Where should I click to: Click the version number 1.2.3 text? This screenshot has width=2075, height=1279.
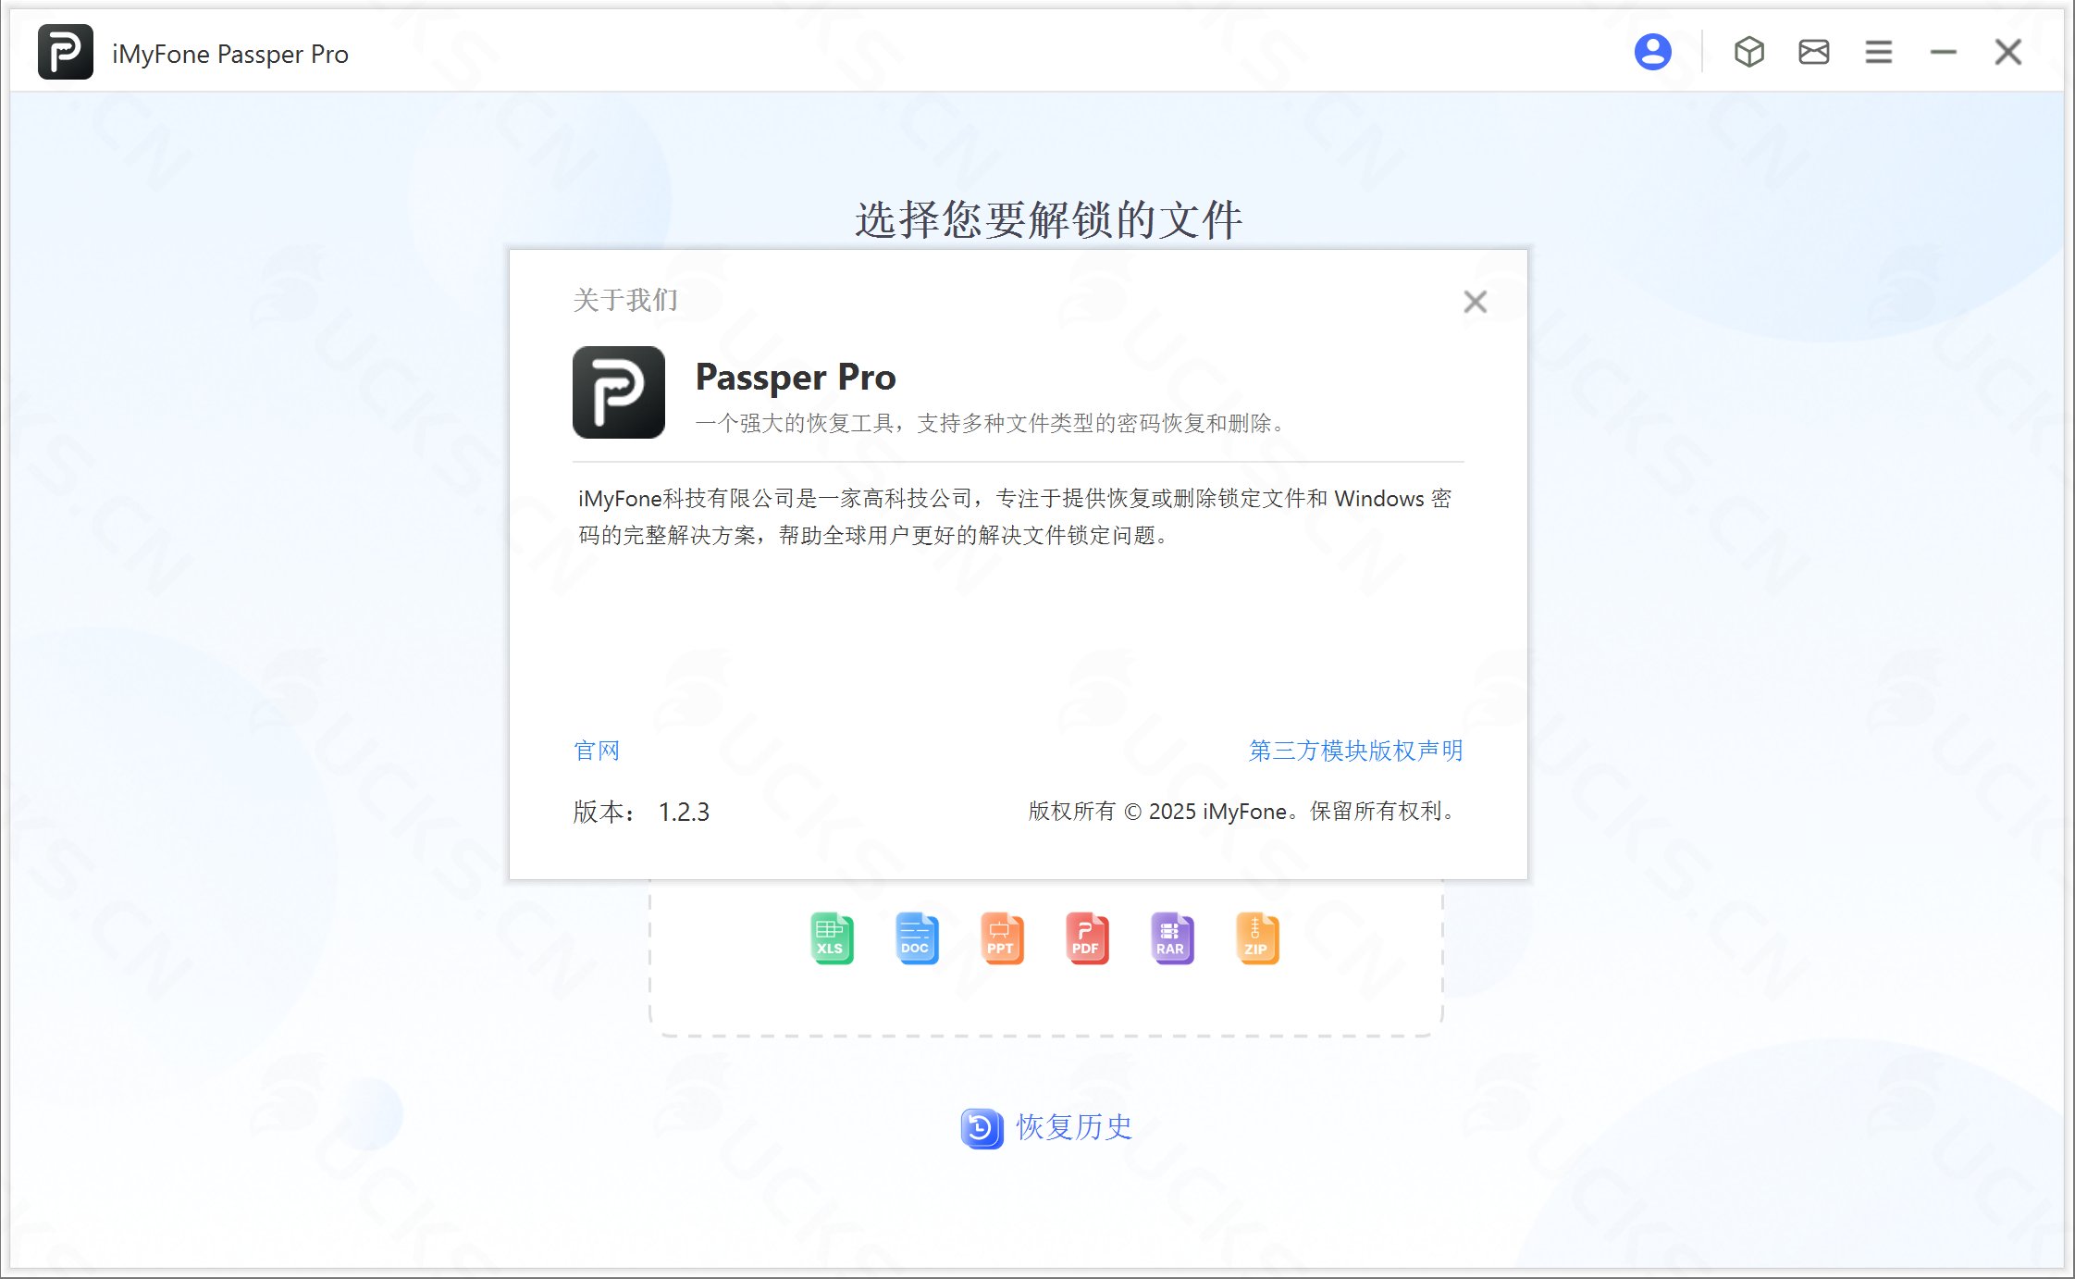point(684,813)
